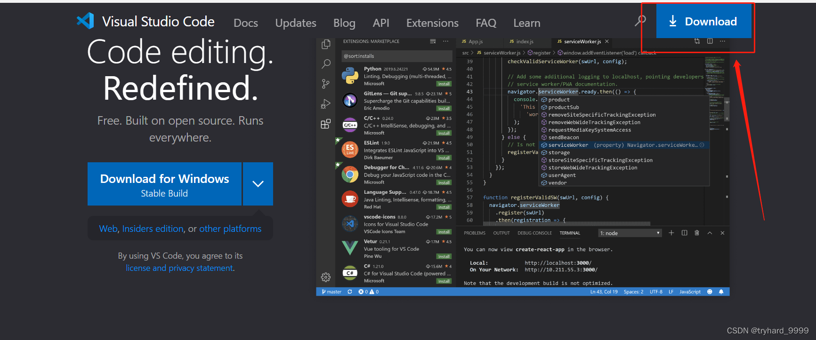Click the Visual Studio Code logo

85,21
